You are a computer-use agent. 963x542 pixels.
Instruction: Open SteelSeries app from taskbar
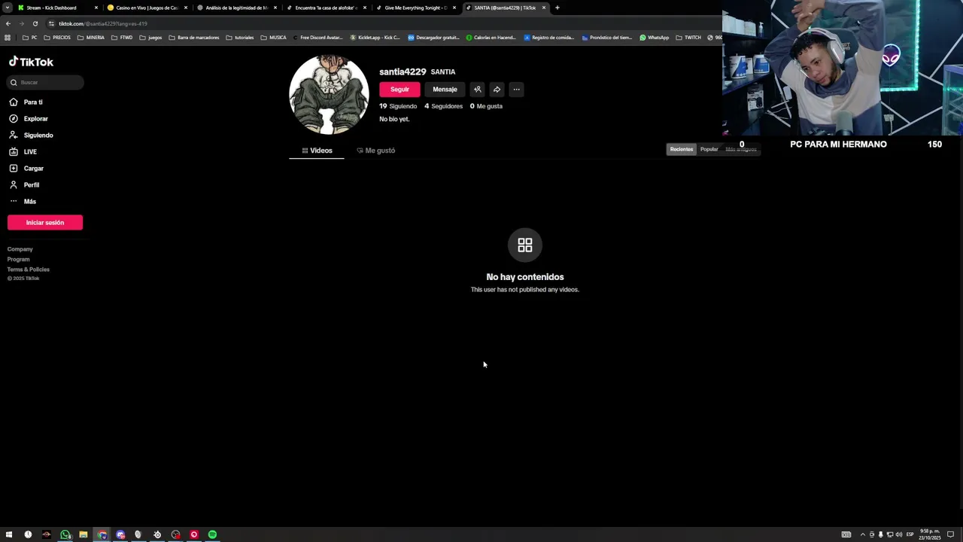coord(157,534)
